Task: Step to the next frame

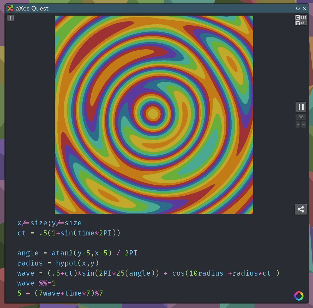Action: (x=304, y=124)
